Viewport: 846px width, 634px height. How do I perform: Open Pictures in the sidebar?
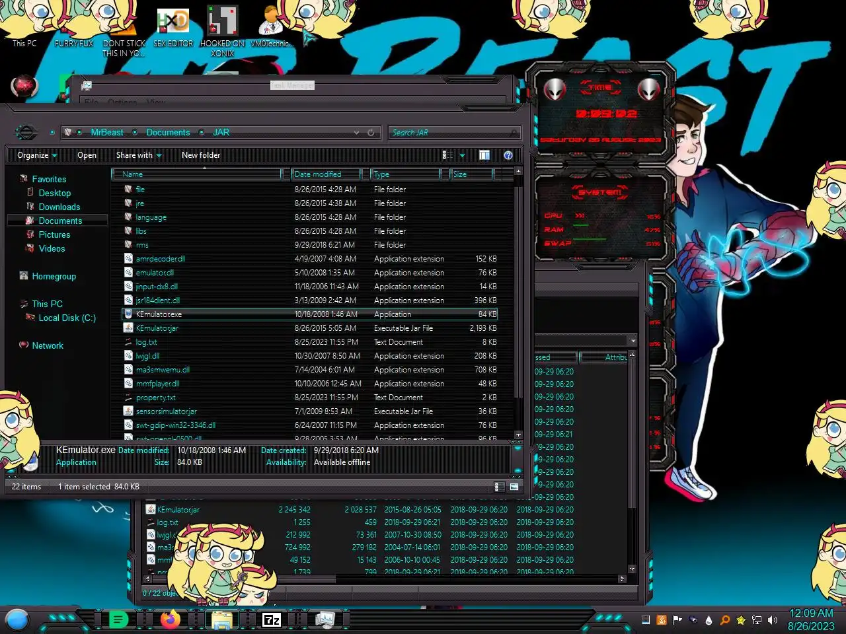pos(54,234)
